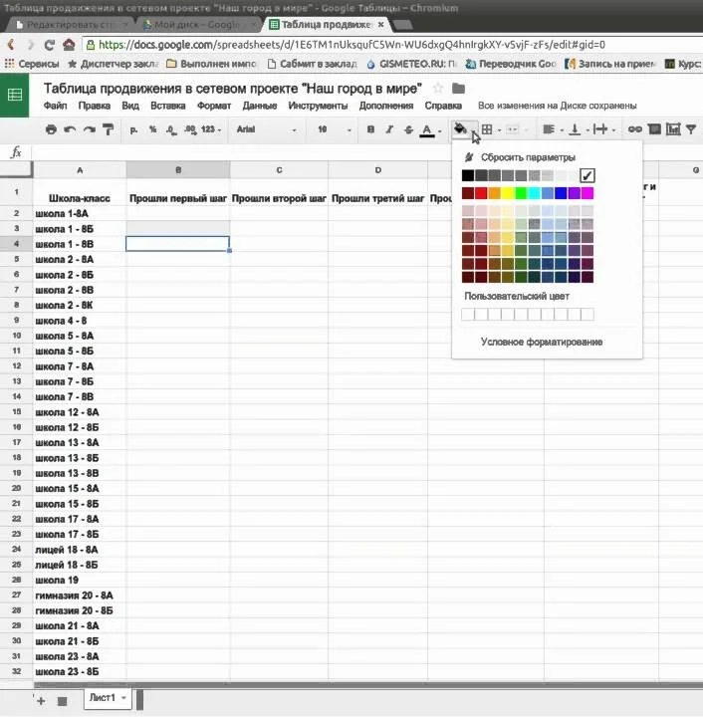Expand the Лист1 sheet tab menu
This screenshot has height=717, width=703.
123,697
